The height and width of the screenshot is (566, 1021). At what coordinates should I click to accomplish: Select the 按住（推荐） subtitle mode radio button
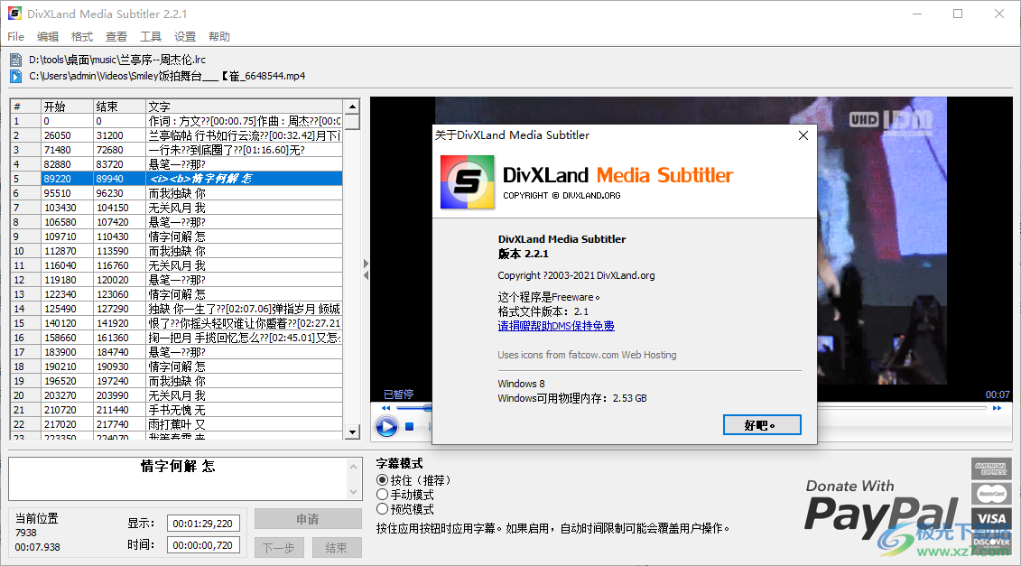381,480
